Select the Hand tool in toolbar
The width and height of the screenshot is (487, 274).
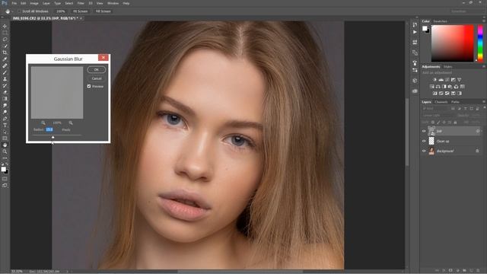pyautogui.click(x=5, y=145)
